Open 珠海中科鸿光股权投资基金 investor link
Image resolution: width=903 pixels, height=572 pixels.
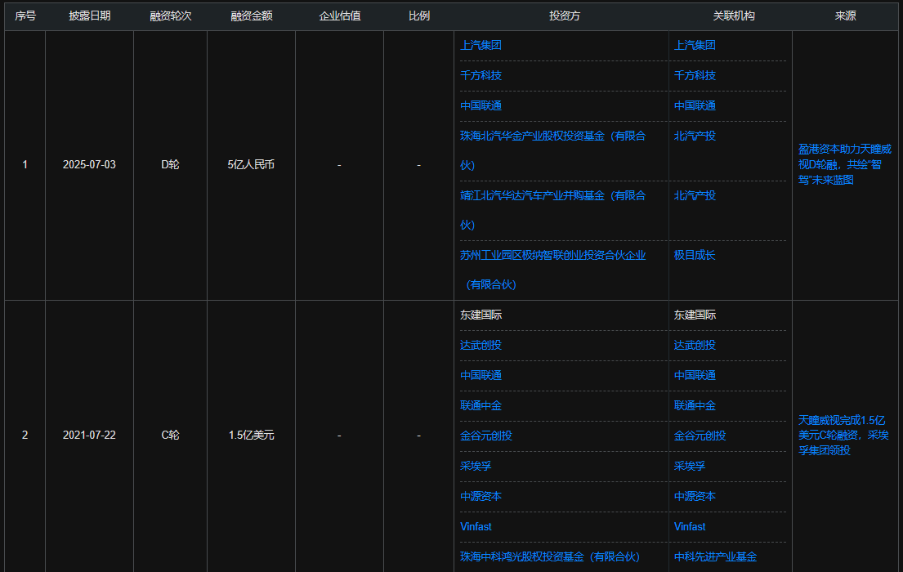coord(550,557)
